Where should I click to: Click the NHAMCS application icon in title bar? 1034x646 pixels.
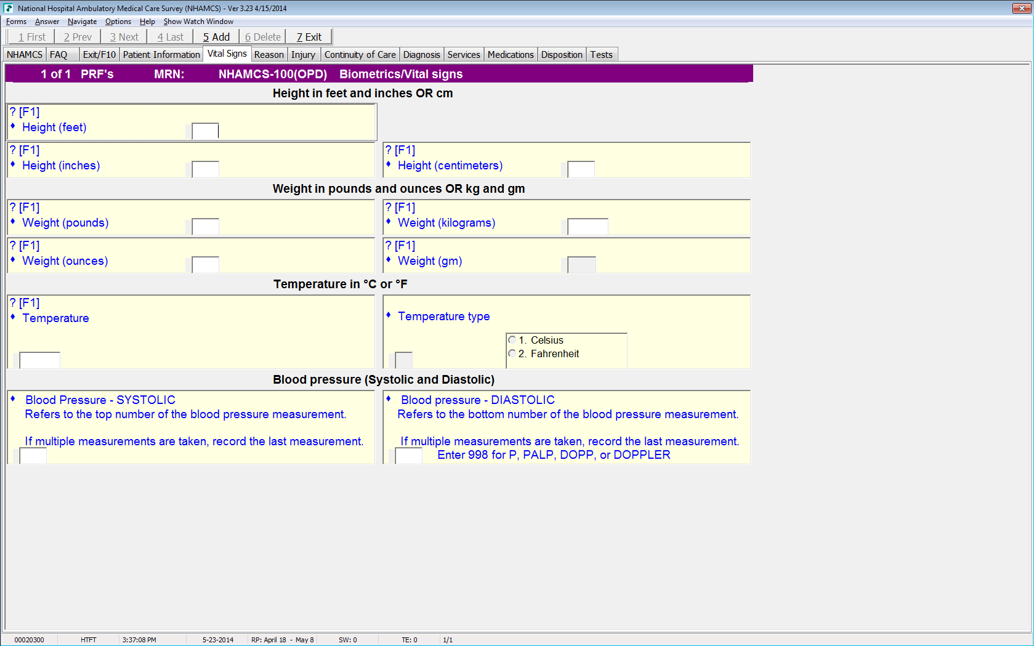click(x=9, y=8)
